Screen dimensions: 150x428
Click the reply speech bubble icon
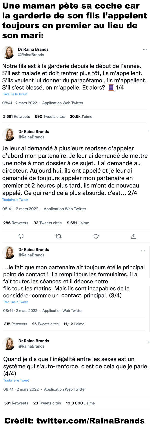pyautogui.click(x=21, y=236)
